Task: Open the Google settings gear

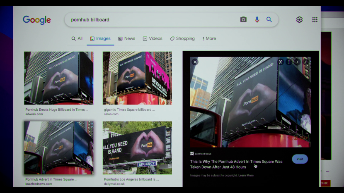Action: [299, 19]
